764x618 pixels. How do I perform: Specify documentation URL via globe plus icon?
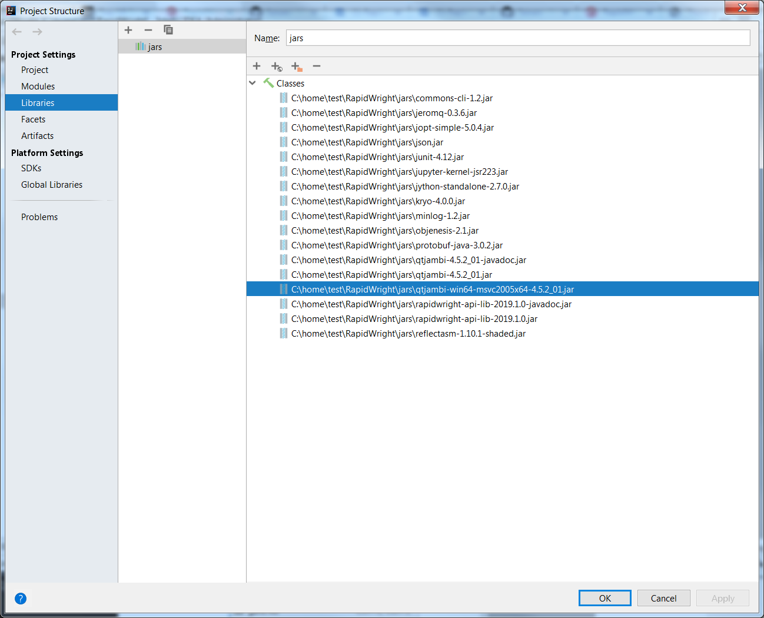pyautogui.click(x=277, y=67)
